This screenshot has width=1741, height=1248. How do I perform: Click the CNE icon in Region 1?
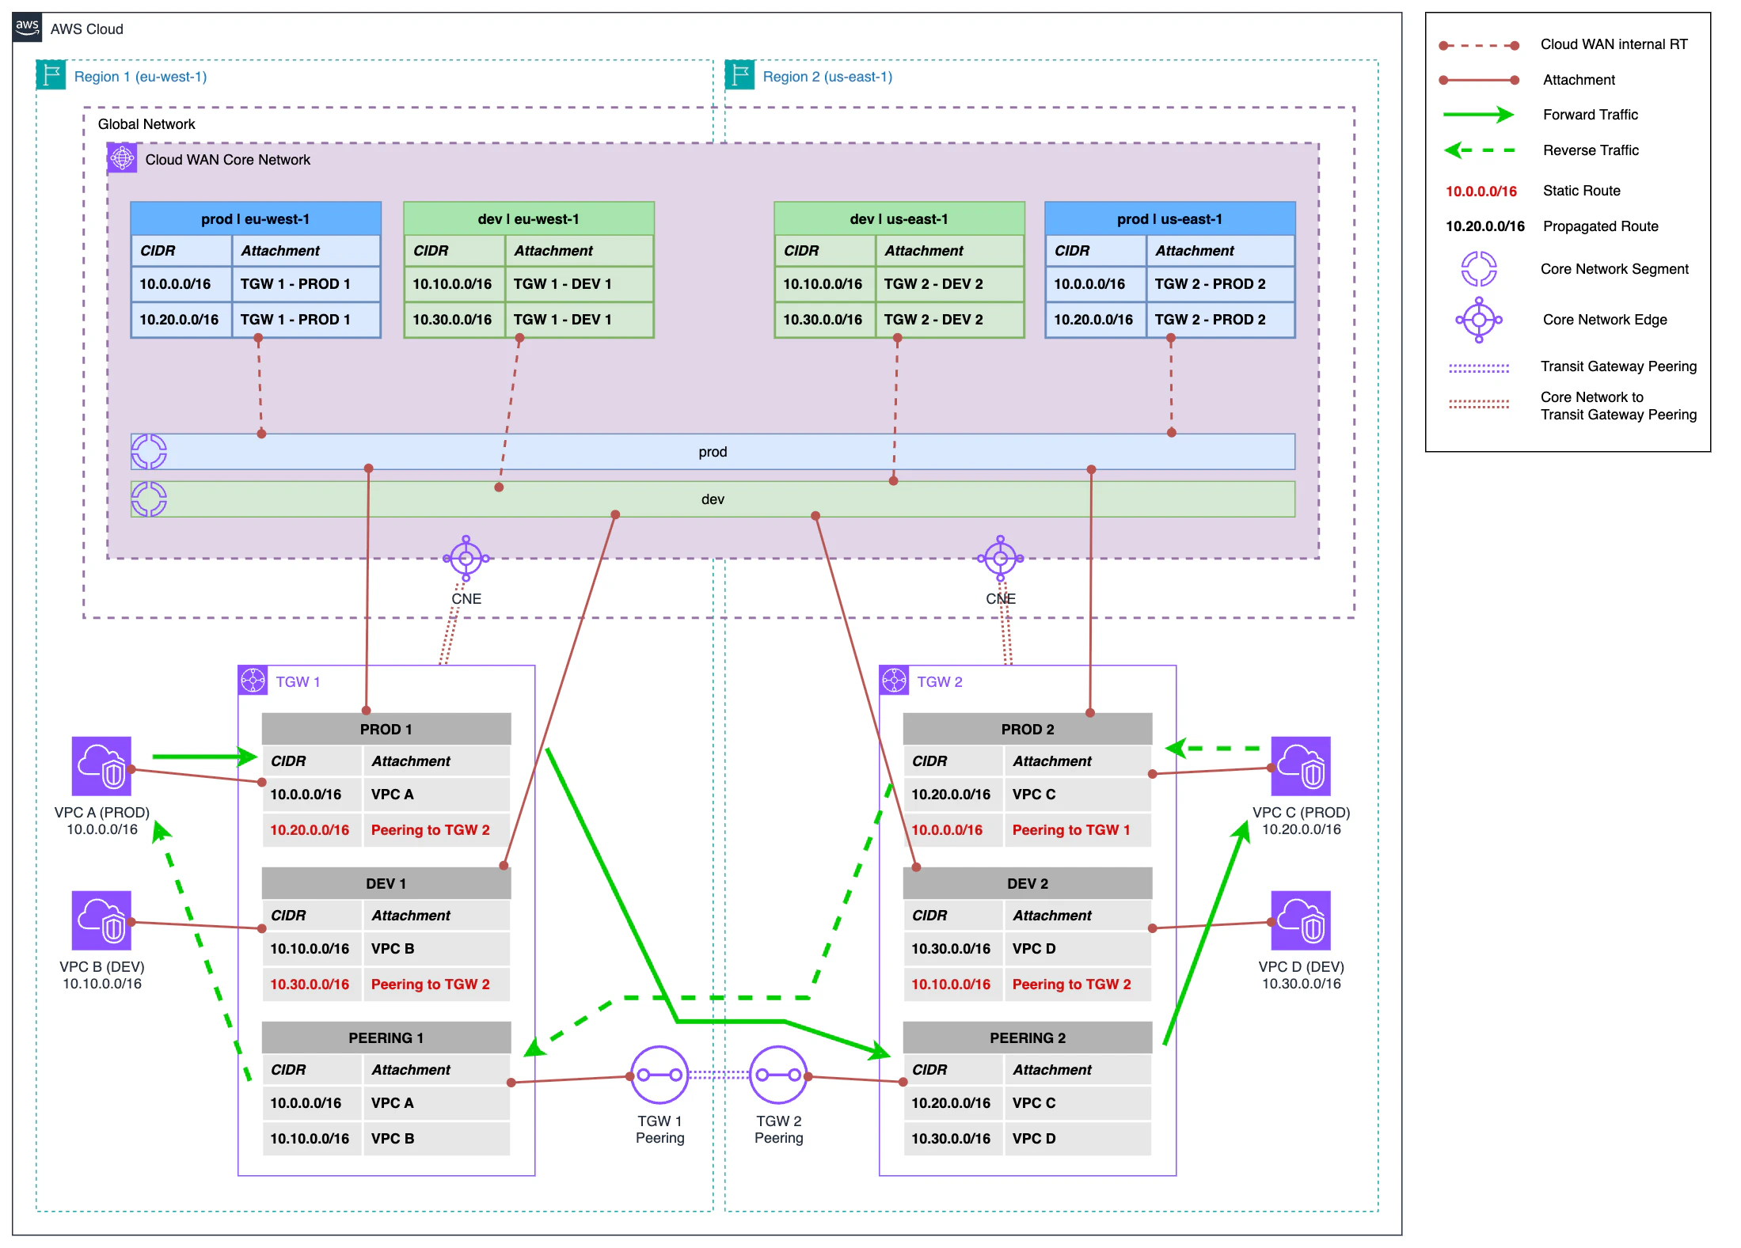pos(466,558)
